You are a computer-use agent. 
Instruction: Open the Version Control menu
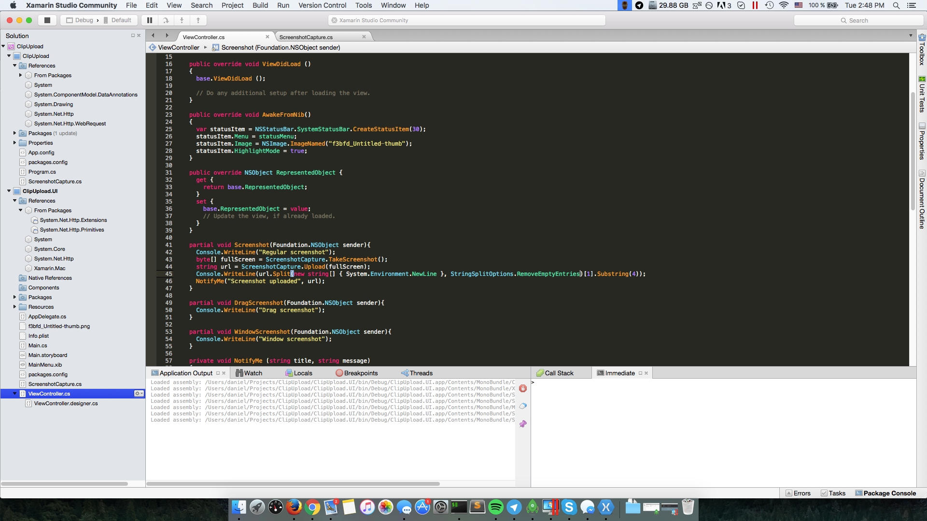click(322, 5)
